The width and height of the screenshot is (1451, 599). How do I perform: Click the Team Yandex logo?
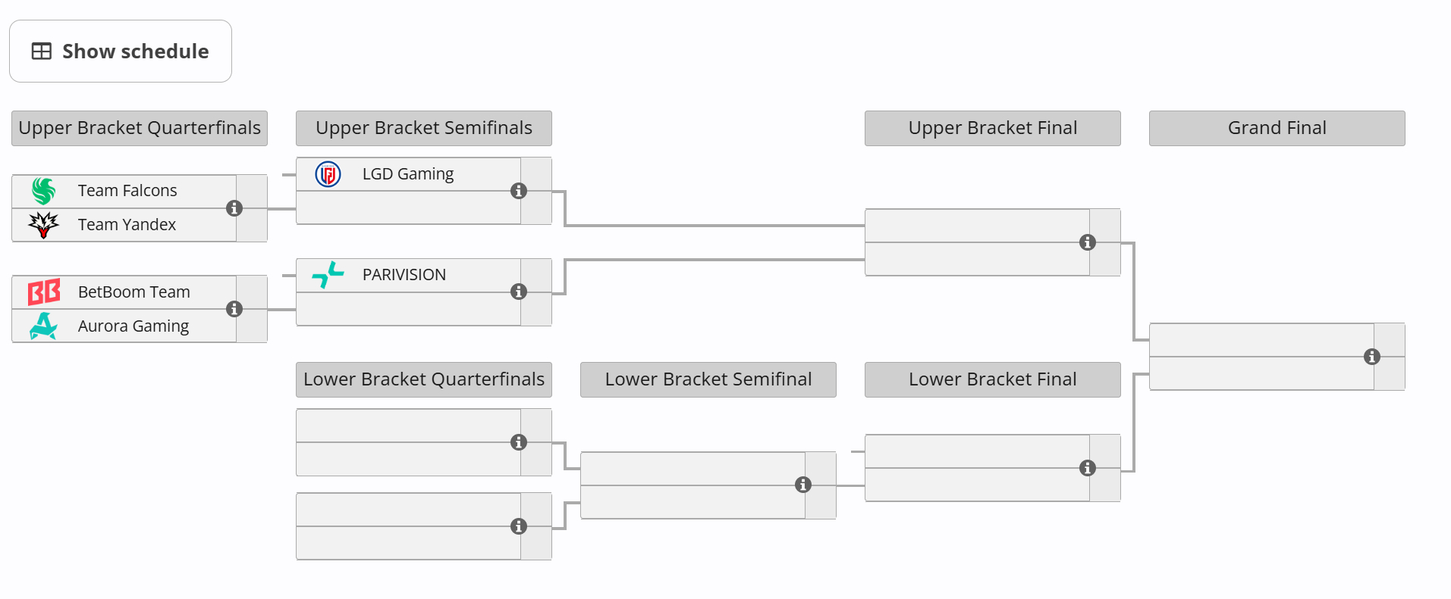coord(44,225)
